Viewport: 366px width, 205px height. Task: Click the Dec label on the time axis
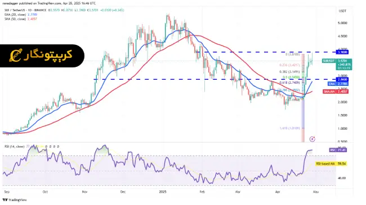point(123,192)
